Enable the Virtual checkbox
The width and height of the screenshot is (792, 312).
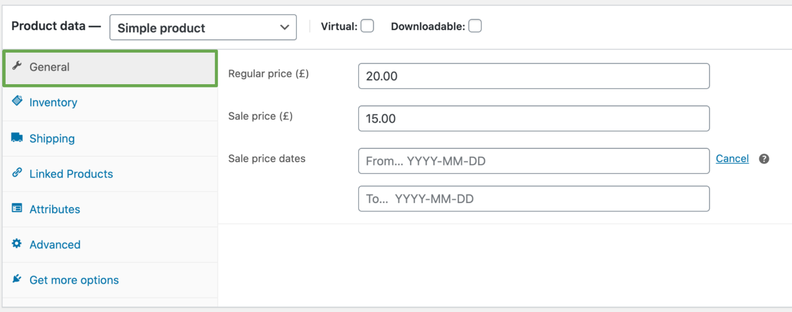click(367, 26)
